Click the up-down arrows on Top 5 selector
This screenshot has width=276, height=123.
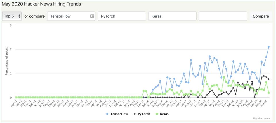(x=19, y=16)
